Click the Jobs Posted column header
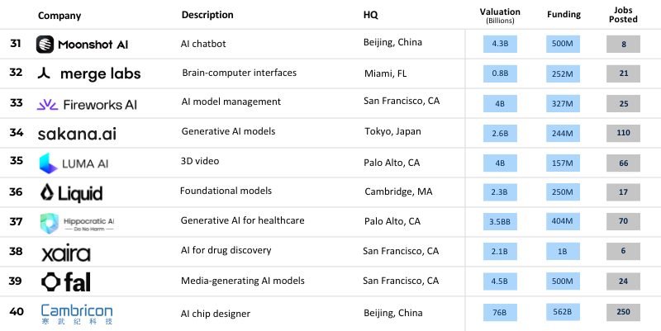The image size is (661, 331). click(x=621, y=15)
